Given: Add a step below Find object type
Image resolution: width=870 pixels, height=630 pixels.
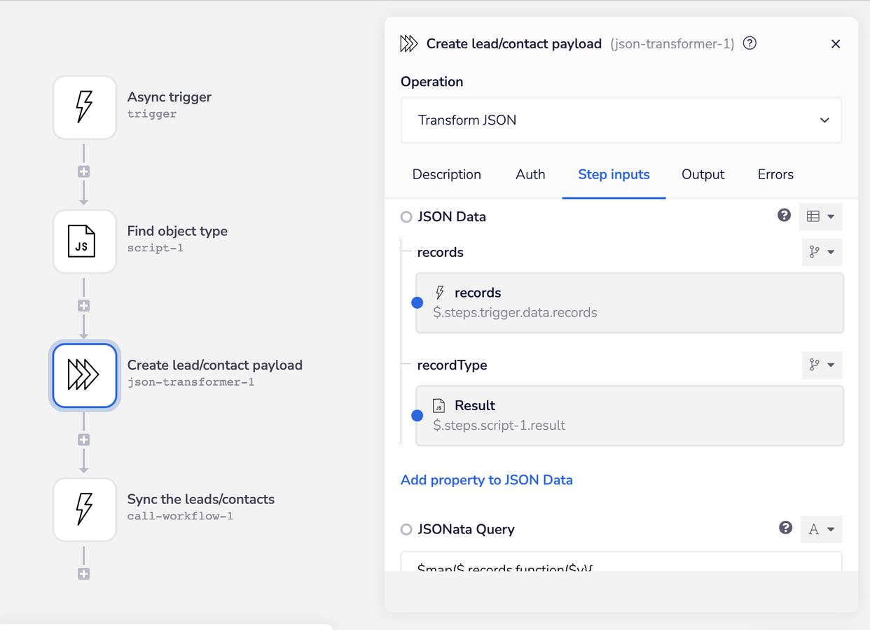Looking at the screenshot, I should (83, 306).
